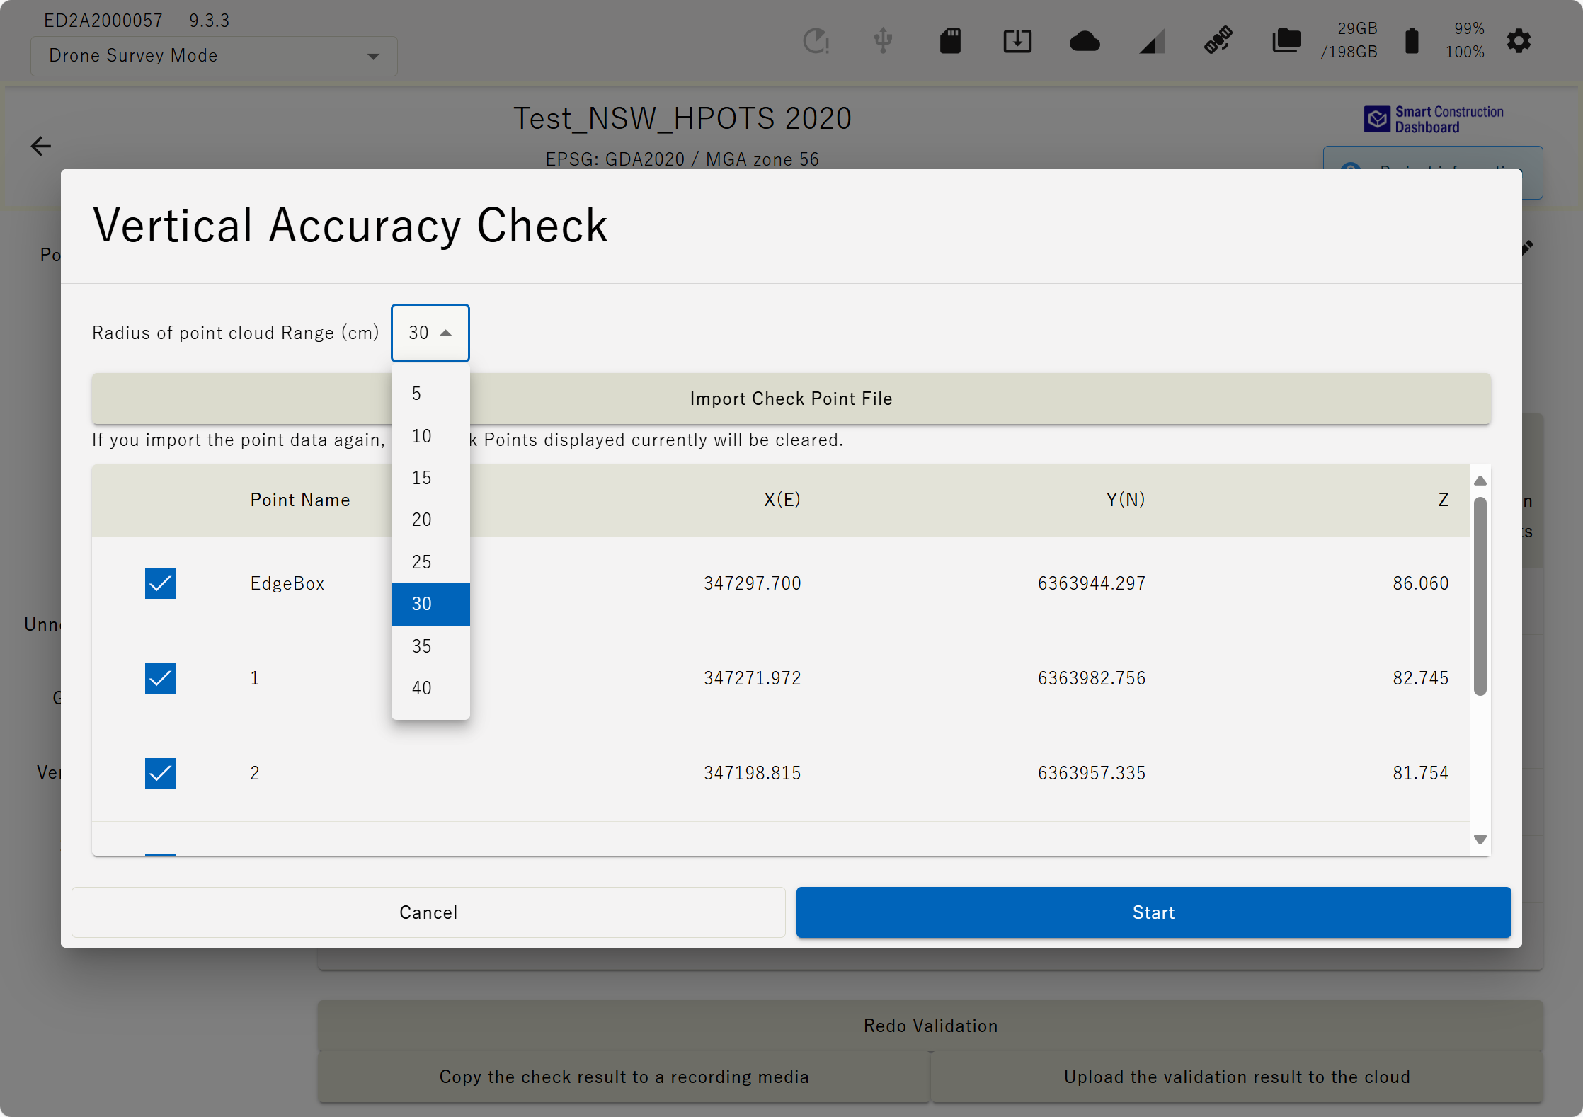Click Z value 81.754
Image resolution: width=1583 pixels, height=1117 pixels.
[x=1421, y=773]
